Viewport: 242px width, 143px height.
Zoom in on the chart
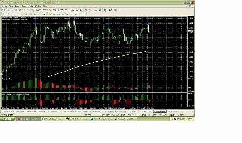(86, 10)
